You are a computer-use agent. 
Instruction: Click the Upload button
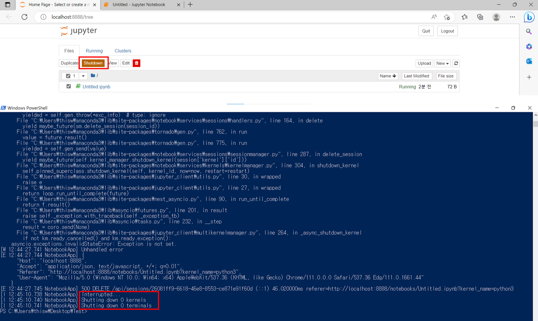coord(424,63)
